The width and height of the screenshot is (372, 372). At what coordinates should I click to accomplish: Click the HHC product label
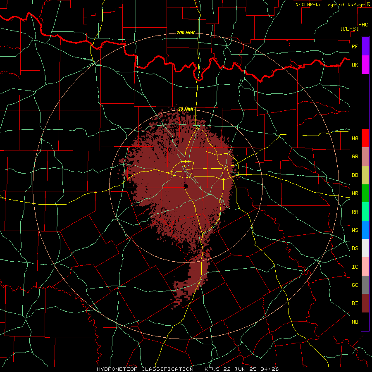tap(363, 25)
